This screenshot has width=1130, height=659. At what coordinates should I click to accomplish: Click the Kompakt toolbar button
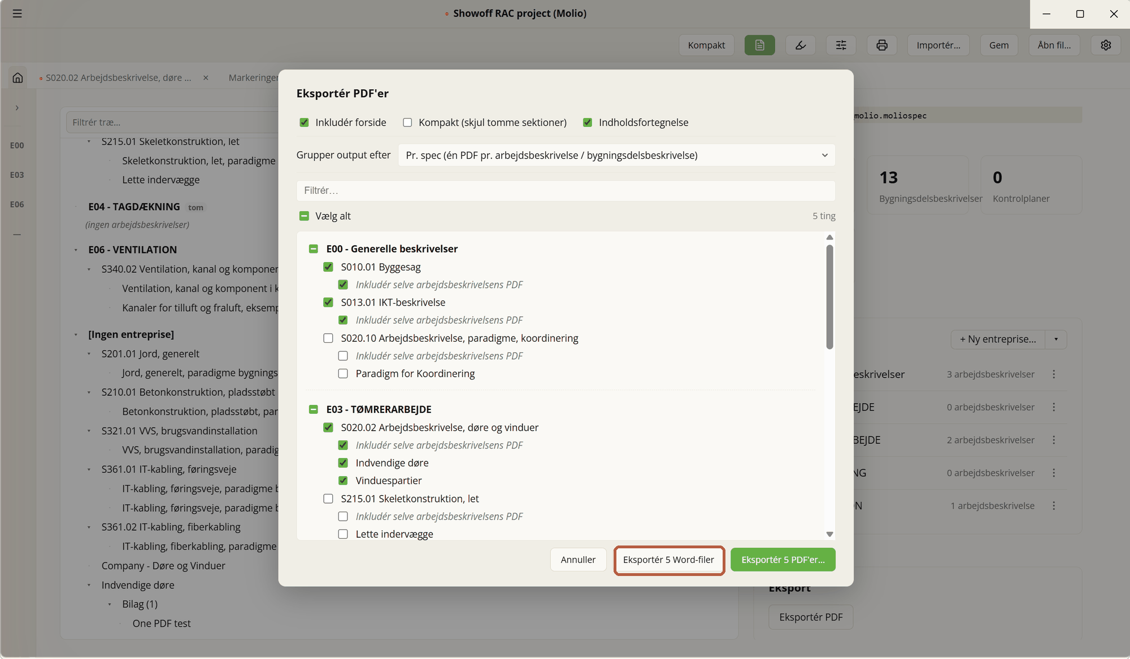pyautogui.click(x=706, y=45)
